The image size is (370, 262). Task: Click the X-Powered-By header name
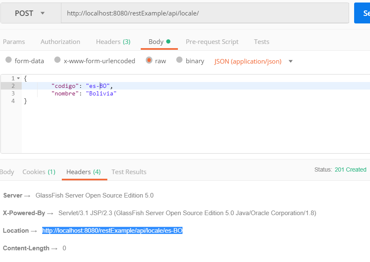click(x=24, y=213)
